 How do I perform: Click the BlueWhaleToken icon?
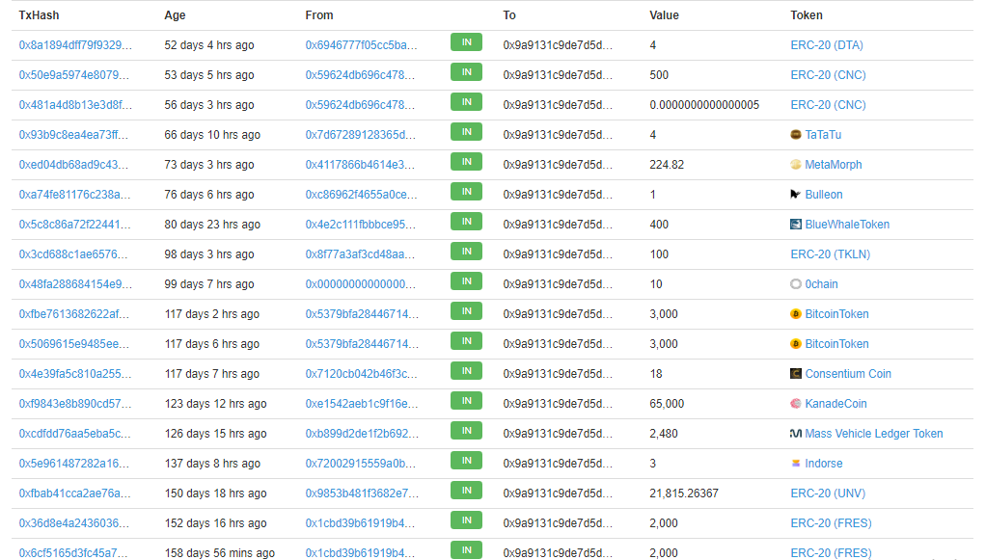(796, 225)
